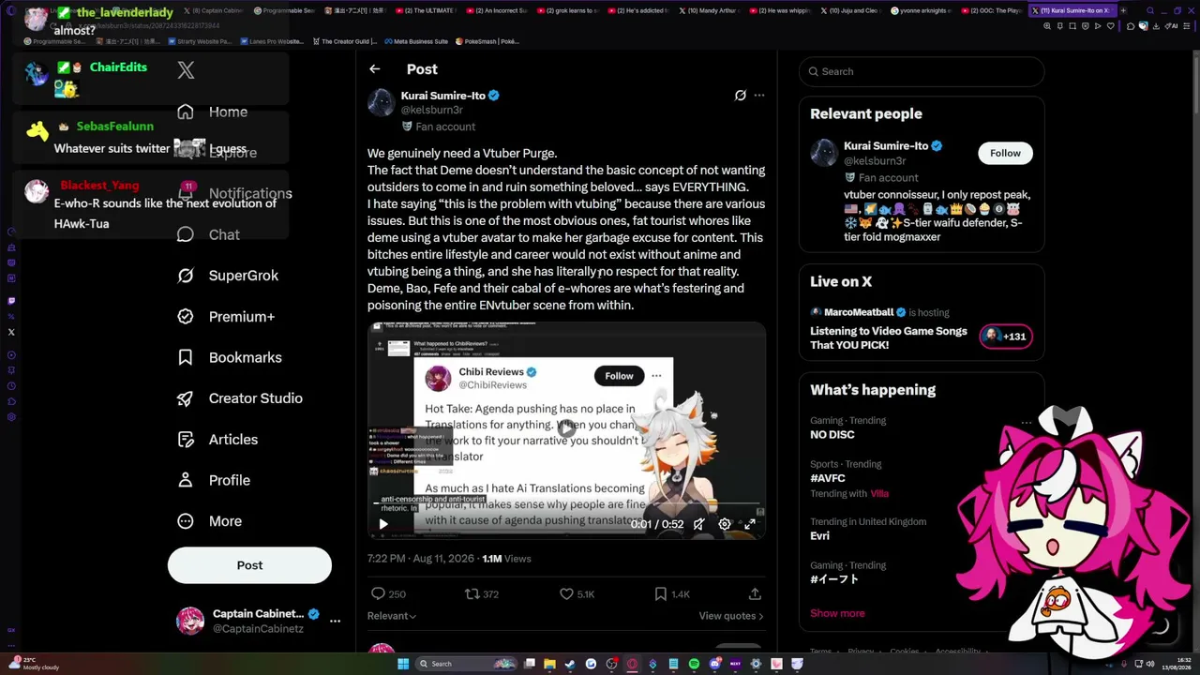Click the 7:22 PM Aug 11 timestamp
The width and height of the screenshot is (1200, 675).
click(422, 559)
